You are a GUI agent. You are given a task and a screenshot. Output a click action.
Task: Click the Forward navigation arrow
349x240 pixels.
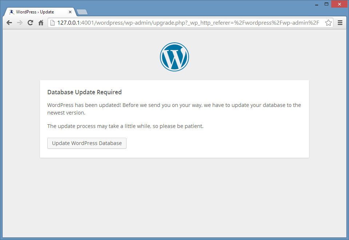(20, 23)
